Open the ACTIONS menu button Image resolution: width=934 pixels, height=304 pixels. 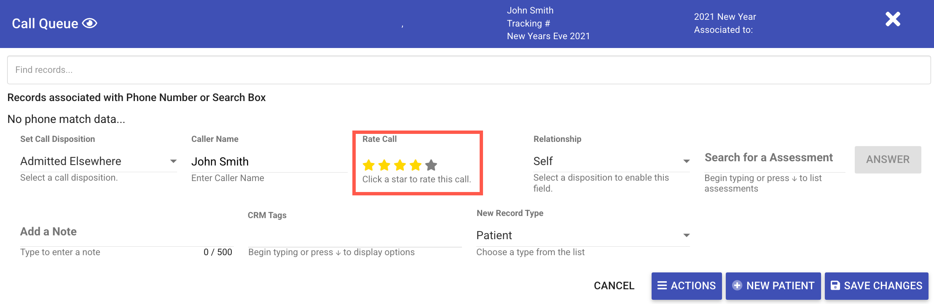687,286
